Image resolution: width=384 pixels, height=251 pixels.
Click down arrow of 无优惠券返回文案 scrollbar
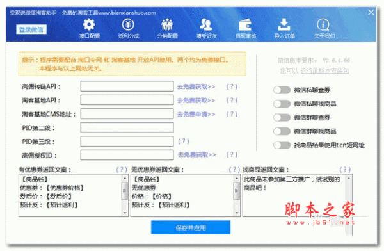[237, 213]
